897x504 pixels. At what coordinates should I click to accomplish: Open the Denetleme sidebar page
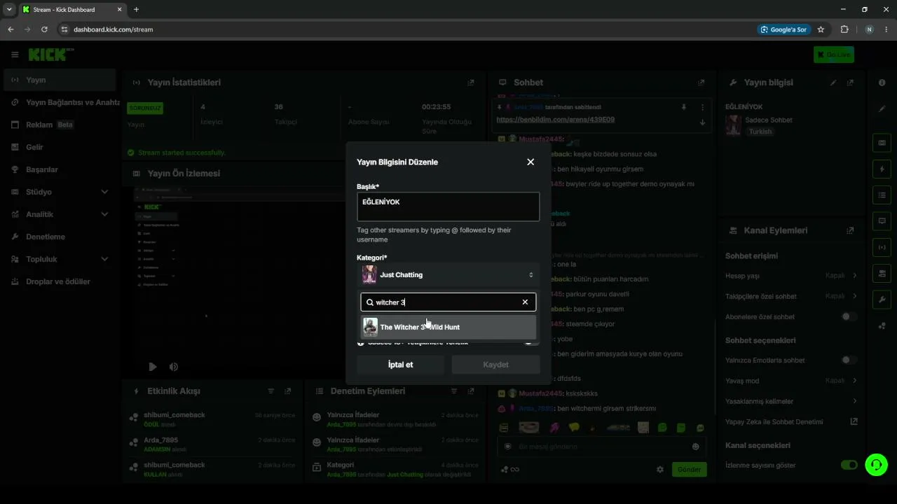pyautogui.click(x=60, y=237)
